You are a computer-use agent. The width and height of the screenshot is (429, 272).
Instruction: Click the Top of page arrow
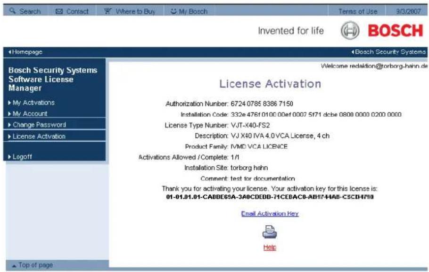[x=14, y=265]
